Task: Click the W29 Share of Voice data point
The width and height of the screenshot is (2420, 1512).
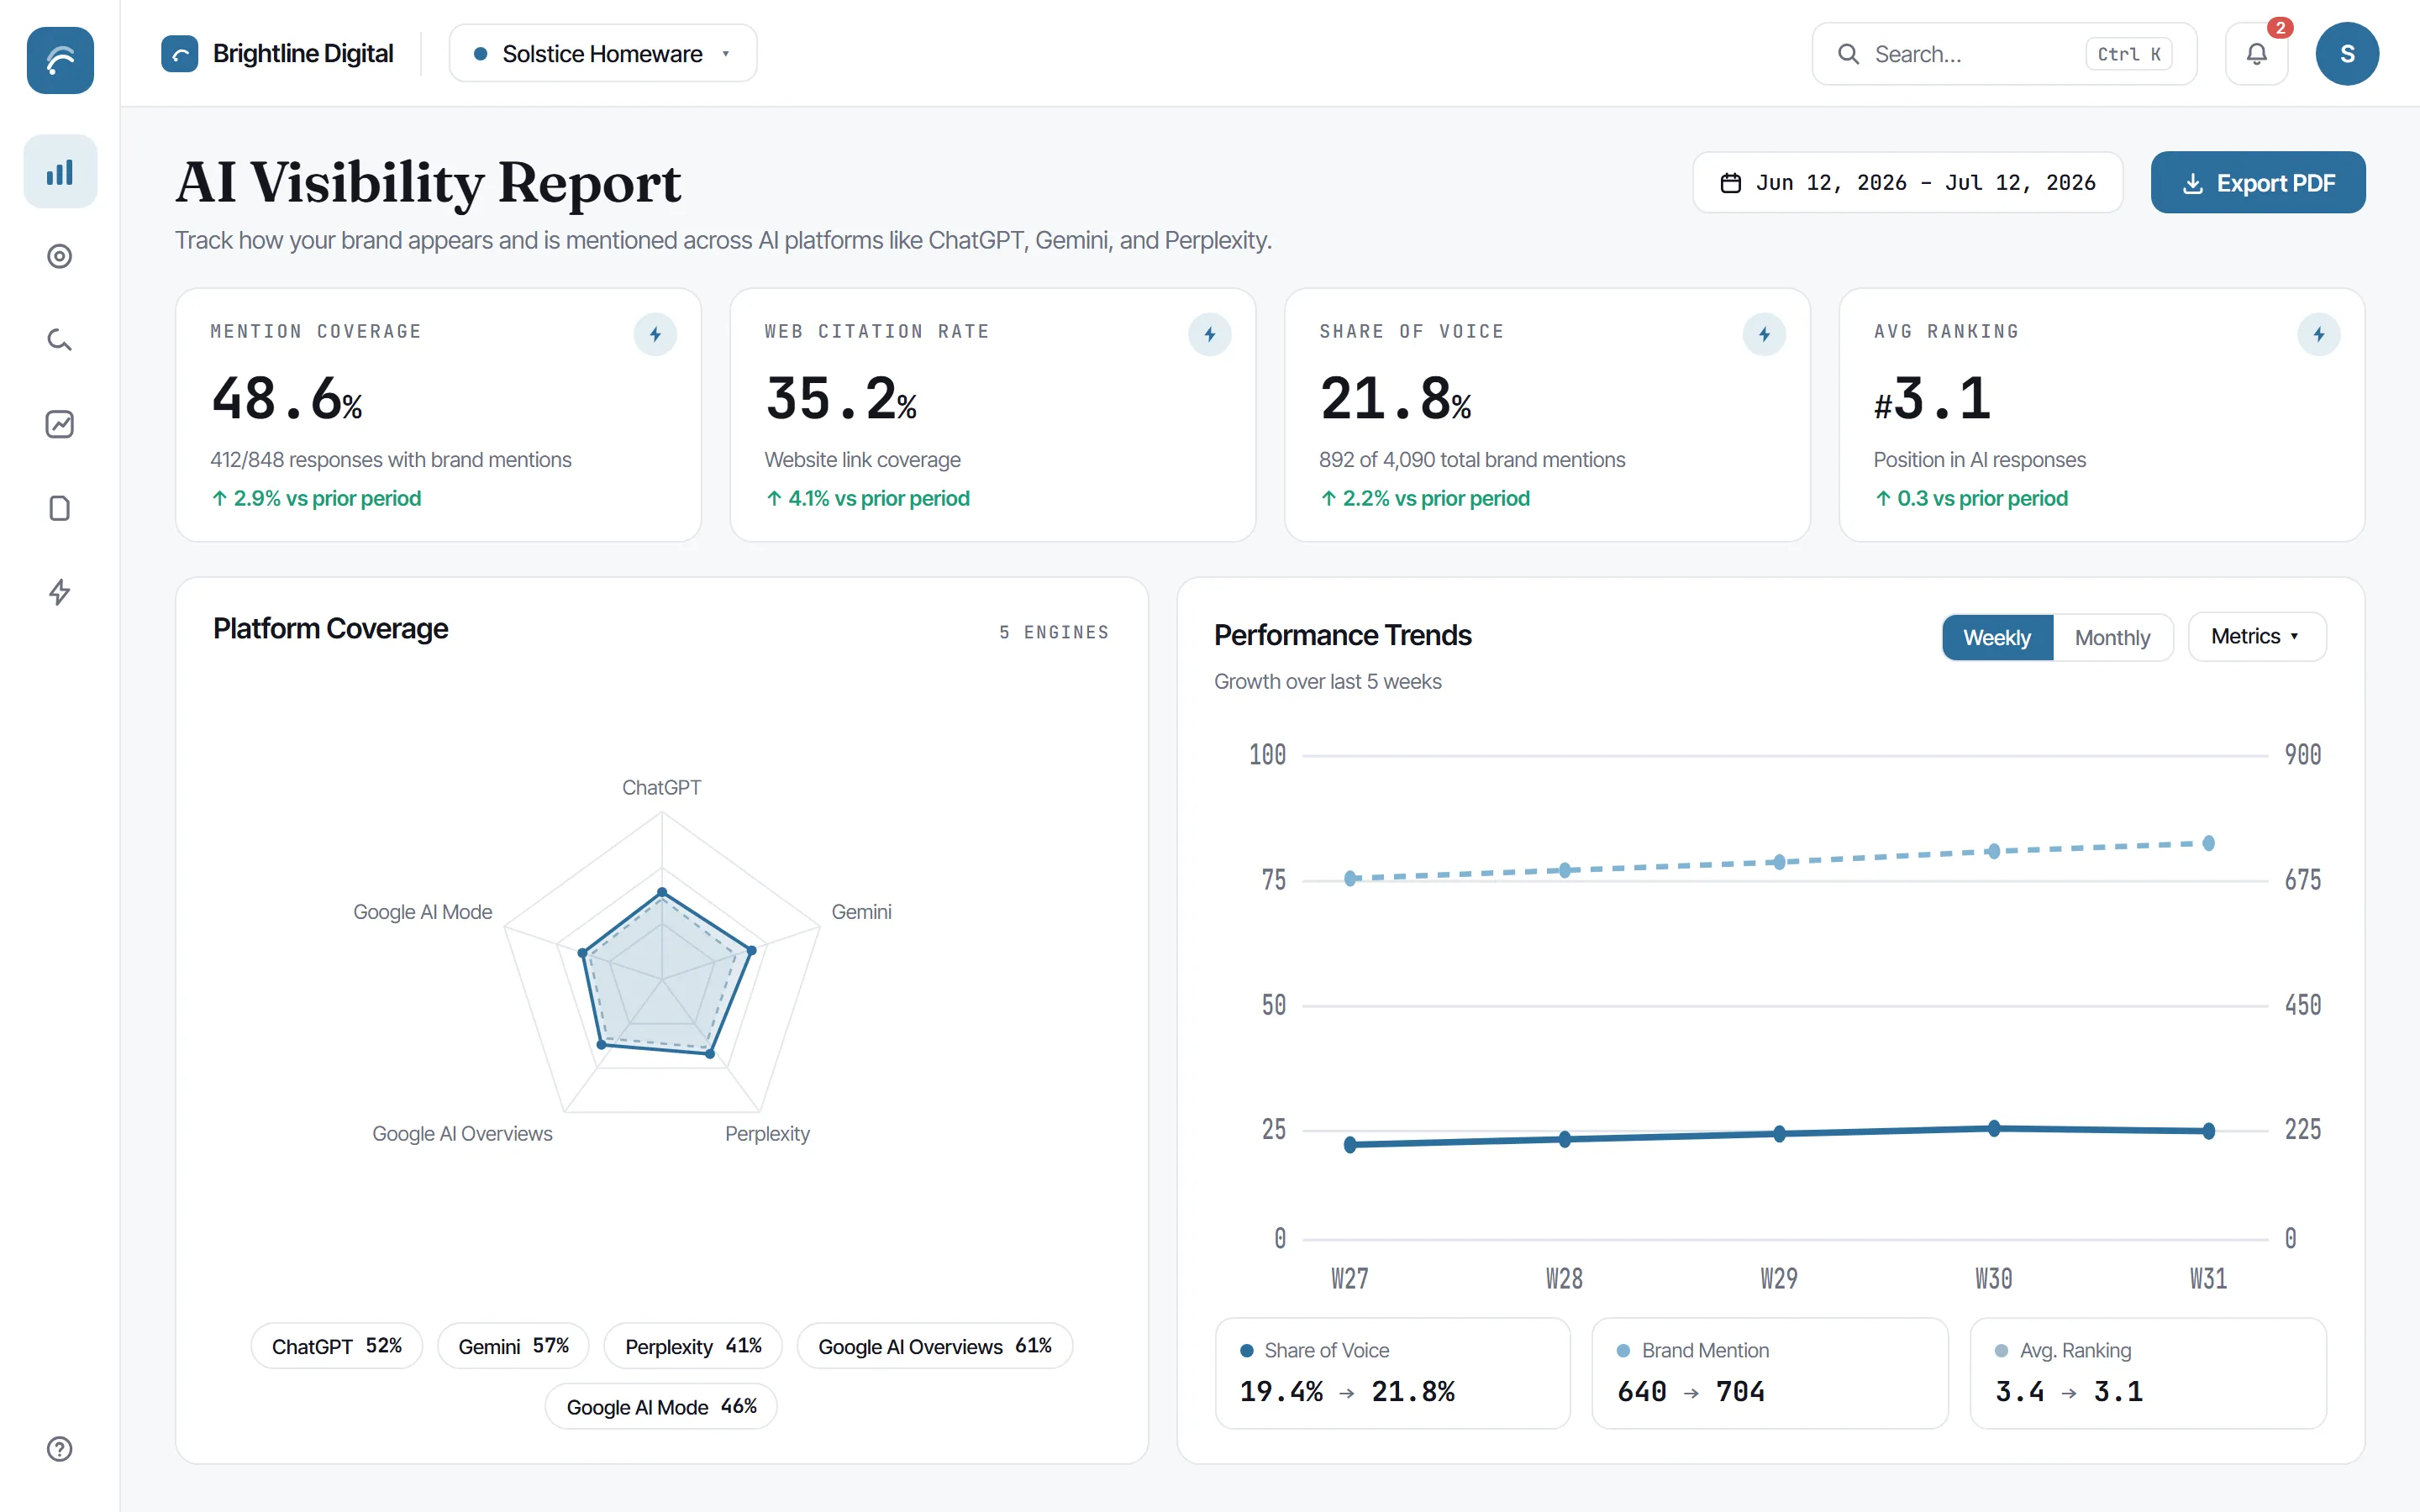Action: tap(1779, 1134)
